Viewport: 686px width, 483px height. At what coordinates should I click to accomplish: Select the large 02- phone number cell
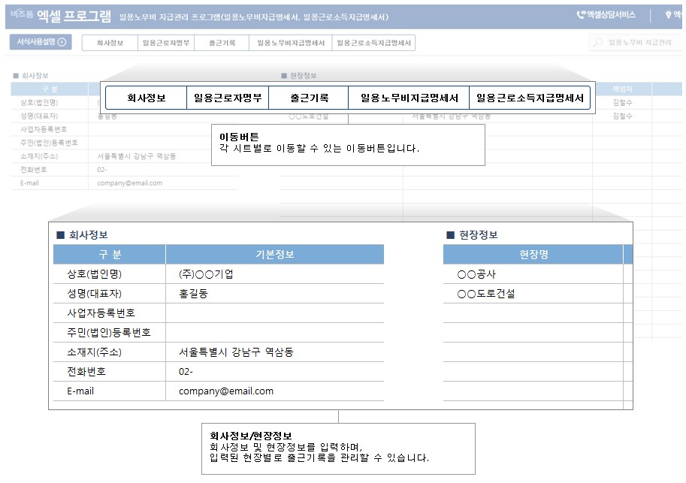[x=275, y=371]
